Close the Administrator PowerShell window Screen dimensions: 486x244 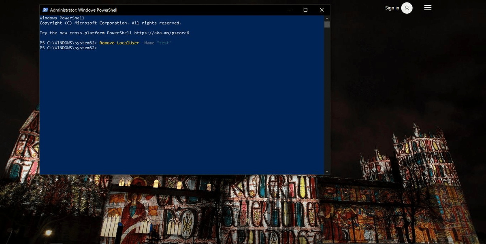[322, 10]
